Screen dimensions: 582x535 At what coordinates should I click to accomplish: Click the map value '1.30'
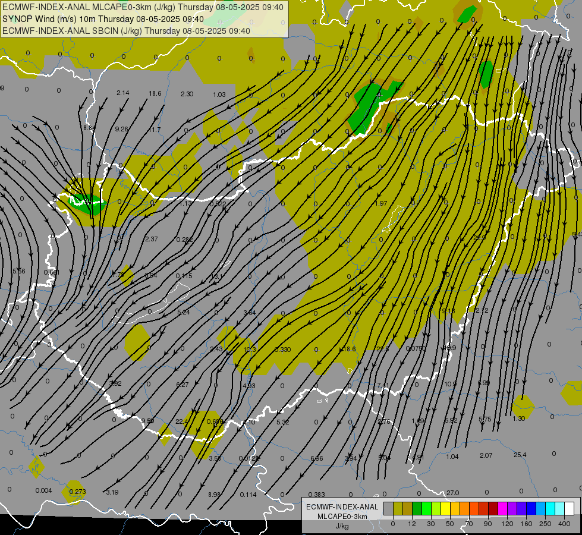tap(518, 418)
